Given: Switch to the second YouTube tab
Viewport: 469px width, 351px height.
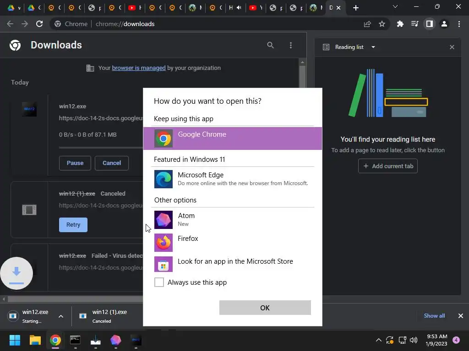Looking at the screenshot, I should coord(256,8).
